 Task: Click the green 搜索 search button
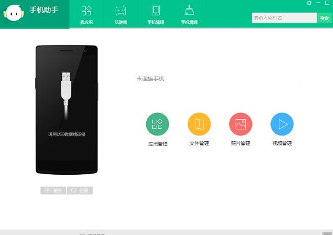click(x=324, y=18)
